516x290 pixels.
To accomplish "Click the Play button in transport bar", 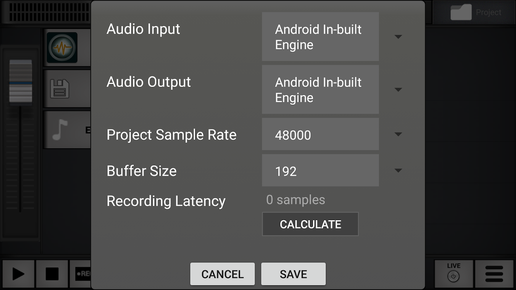I will (18, 274).
